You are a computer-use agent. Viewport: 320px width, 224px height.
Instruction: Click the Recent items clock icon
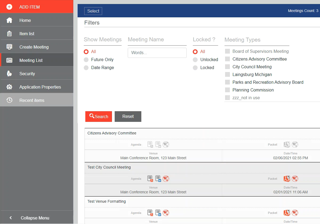point(9,100)
